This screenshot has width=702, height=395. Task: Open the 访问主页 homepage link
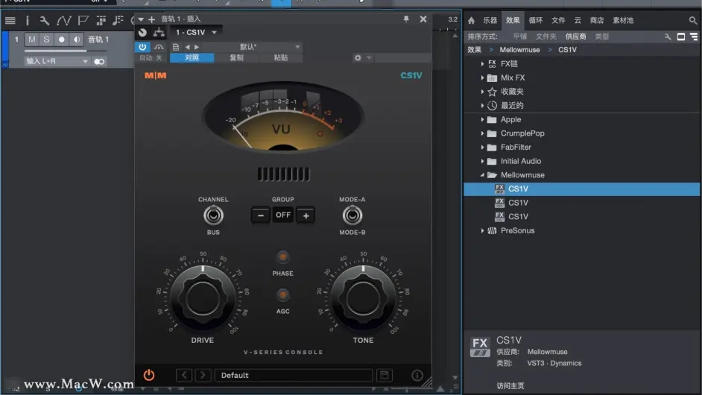[x=510, y=385]
